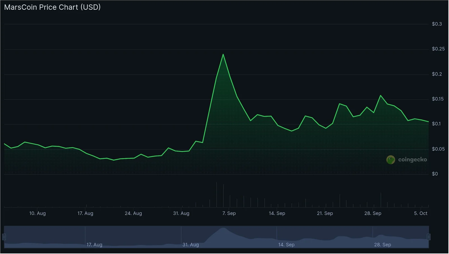
Task: Click the $0.25 price axis label
Action: [438, 49]
